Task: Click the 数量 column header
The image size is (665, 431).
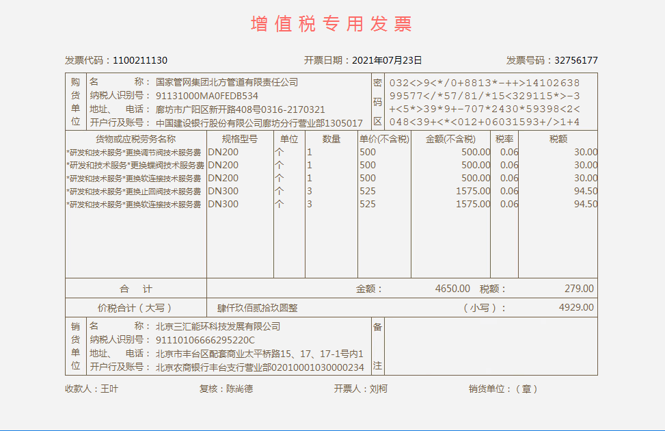Action: click(x=331, y=139)
